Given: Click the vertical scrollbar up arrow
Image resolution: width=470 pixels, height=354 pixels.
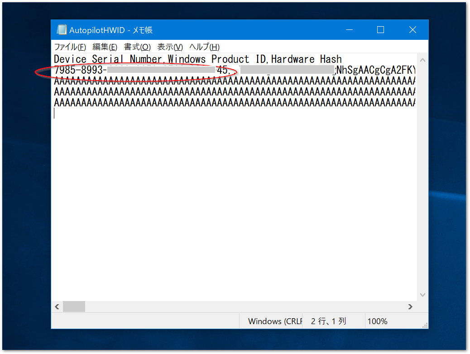Looking at the screenshot, I should [x=422, y=60].
